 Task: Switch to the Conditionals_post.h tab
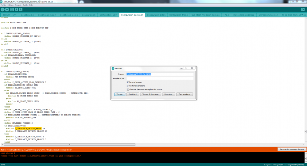(x=69, y=15)
